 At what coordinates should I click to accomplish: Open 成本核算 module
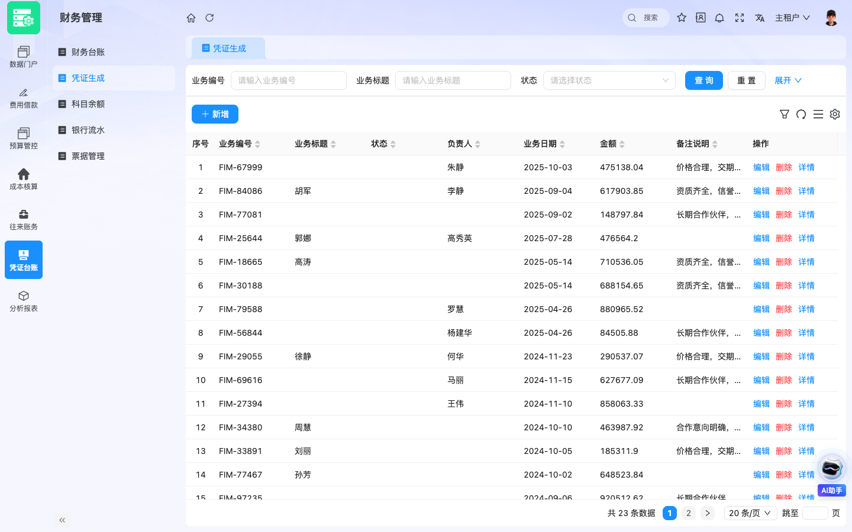click(x=24, y=179)
